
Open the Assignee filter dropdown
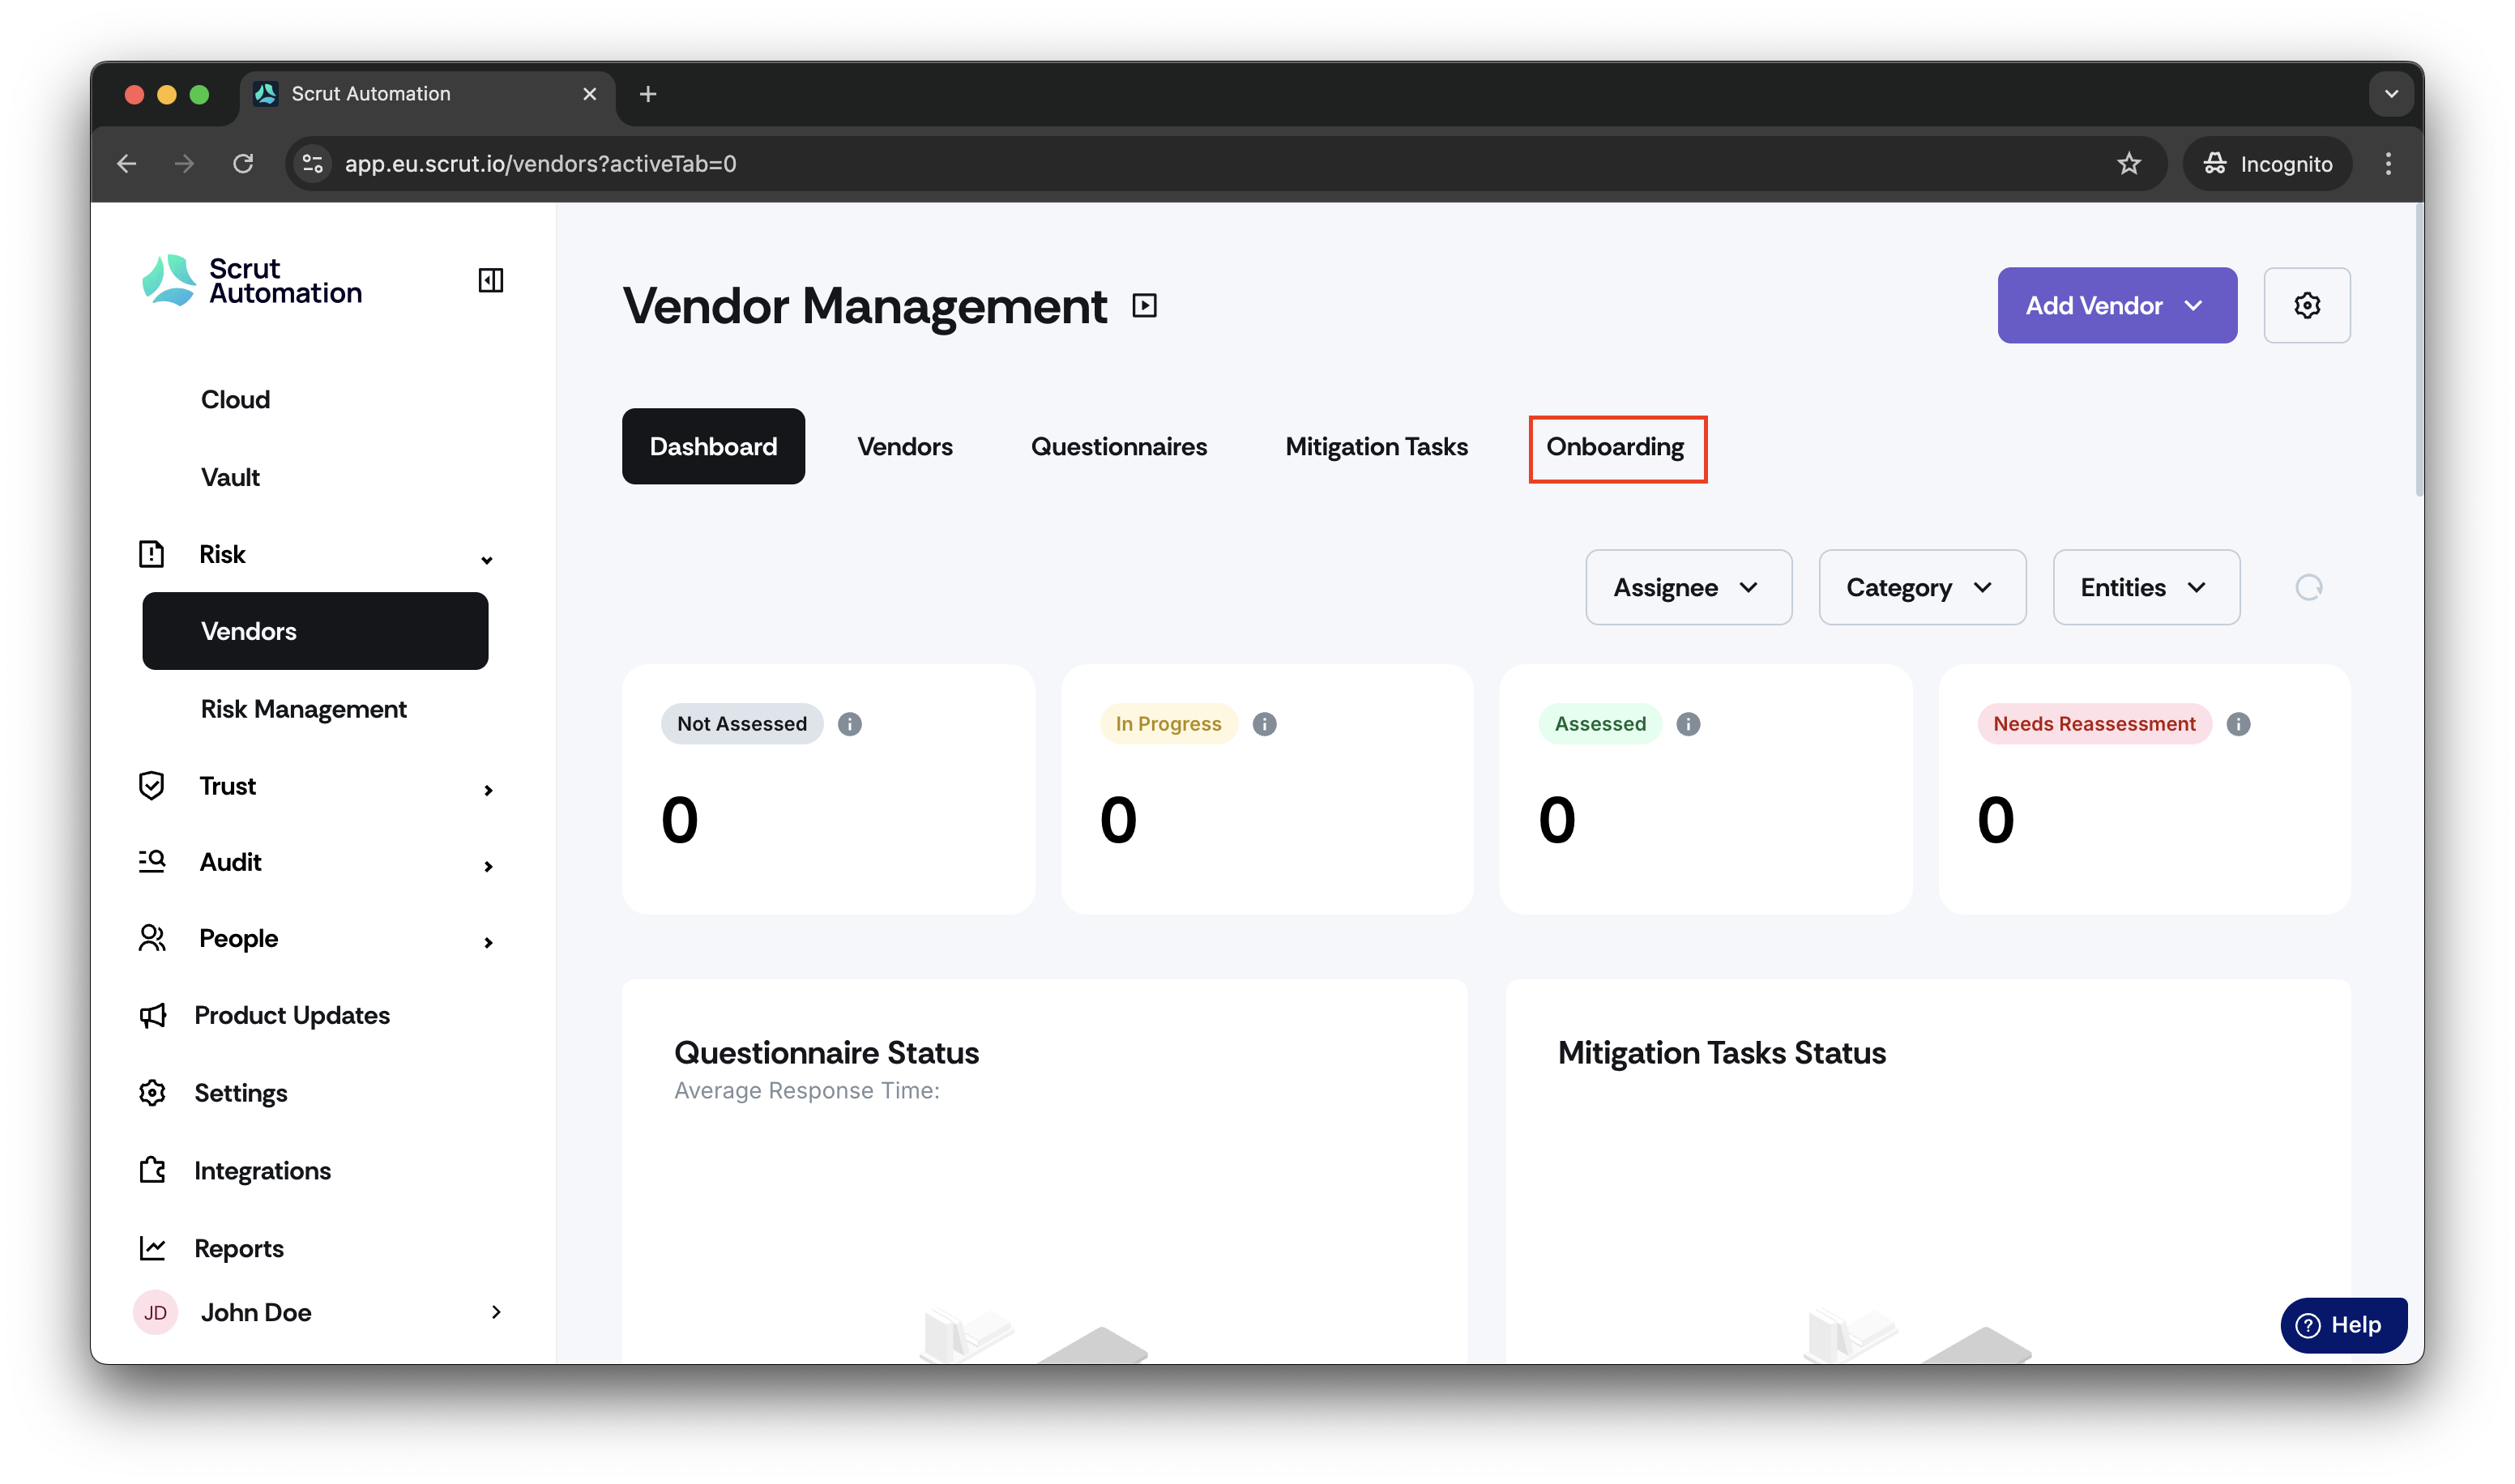[1688, 587]
